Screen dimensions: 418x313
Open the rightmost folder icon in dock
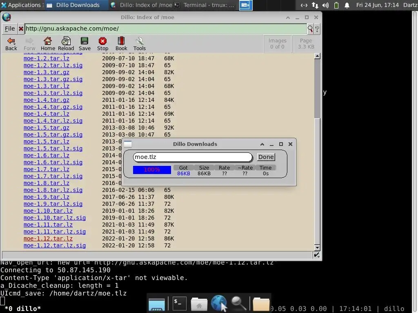[x=261, y=304]
